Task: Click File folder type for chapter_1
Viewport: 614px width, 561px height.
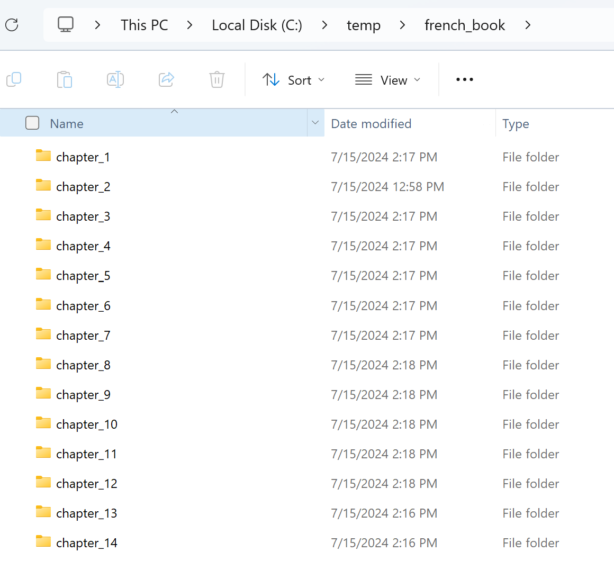Action: pos(530,157)
